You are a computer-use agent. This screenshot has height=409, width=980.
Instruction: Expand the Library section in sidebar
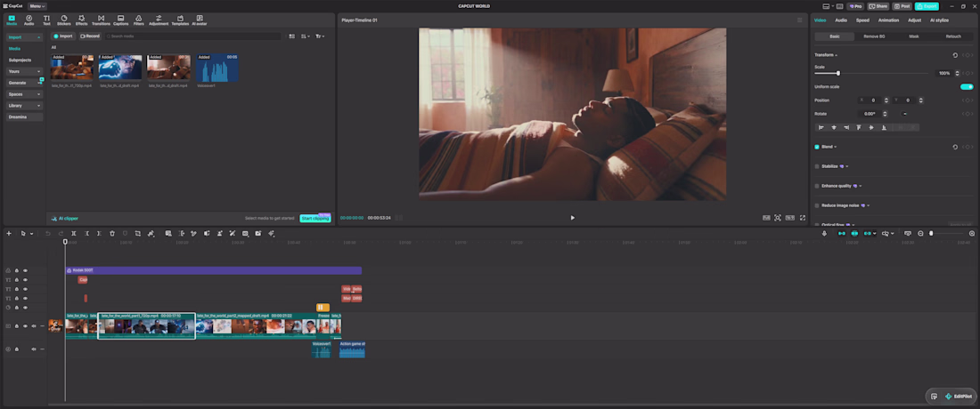click(25, 106)
